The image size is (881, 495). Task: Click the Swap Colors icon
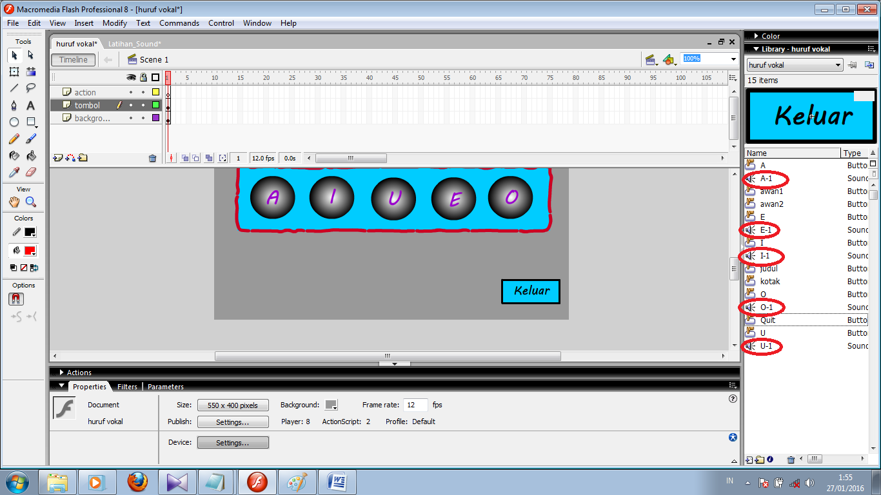pyautogui.click(x=34, y=267)
